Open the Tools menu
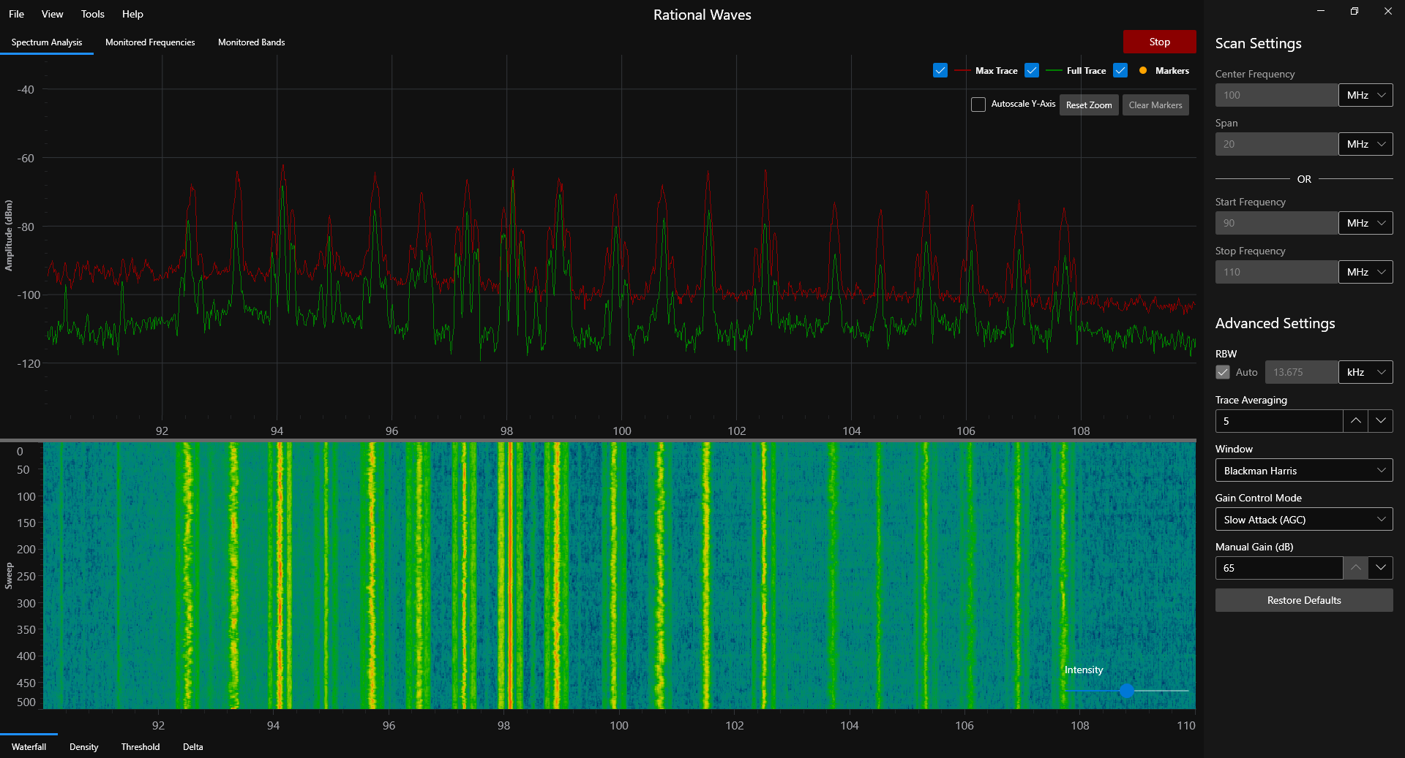This screenshot has width=1405, height=758. click(92, 14)
